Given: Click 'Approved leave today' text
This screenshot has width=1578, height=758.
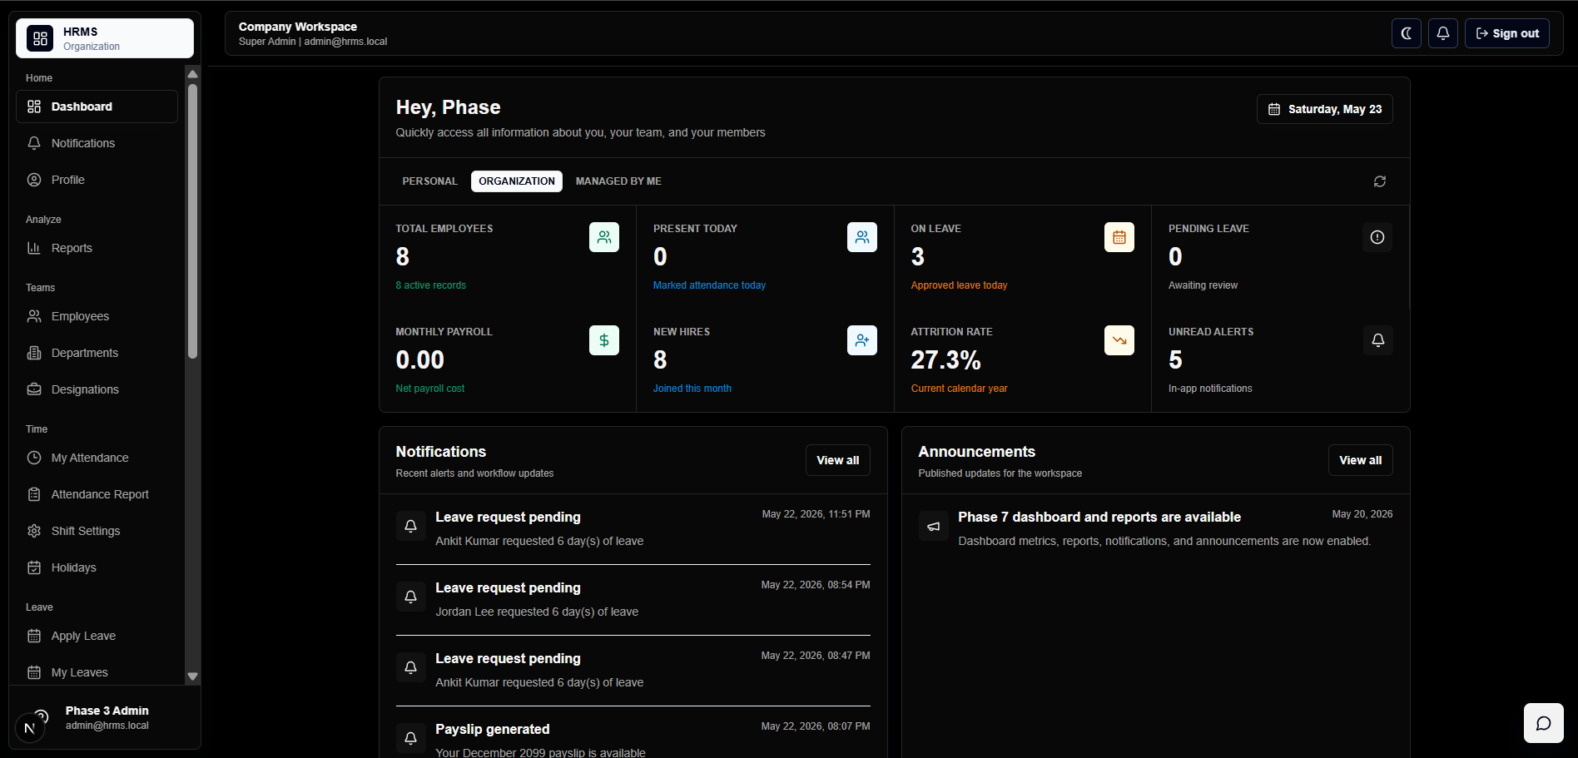Looking at the screenshot, I should point(959,285).
